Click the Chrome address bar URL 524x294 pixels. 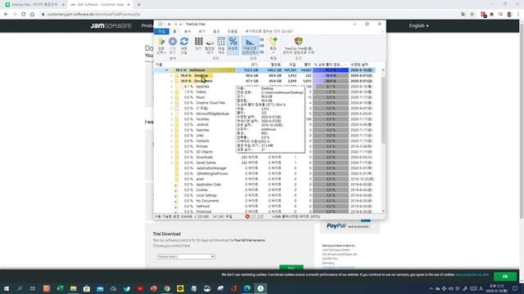[93, 15]
